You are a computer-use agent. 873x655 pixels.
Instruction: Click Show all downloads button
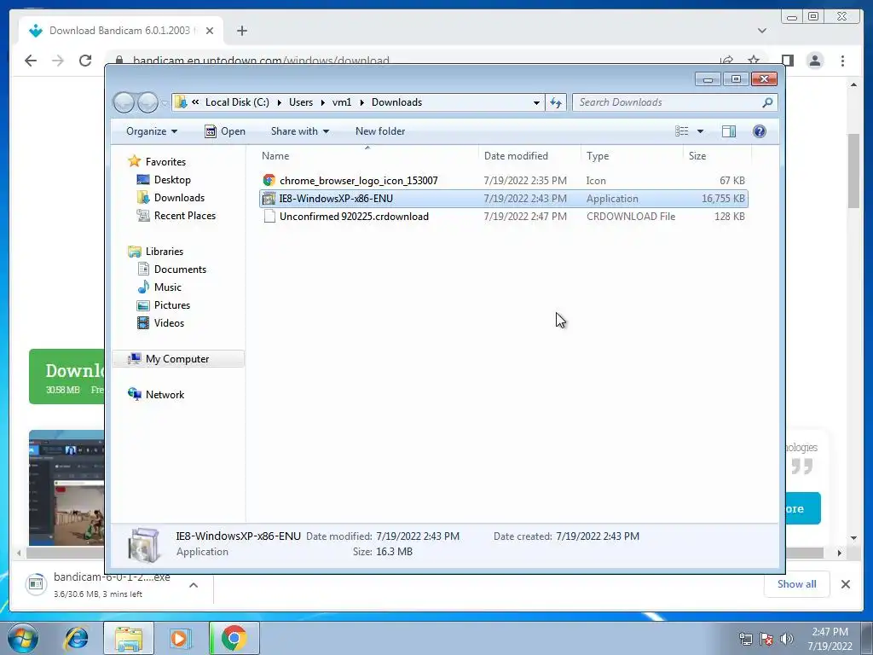click(x=797, y=583)
